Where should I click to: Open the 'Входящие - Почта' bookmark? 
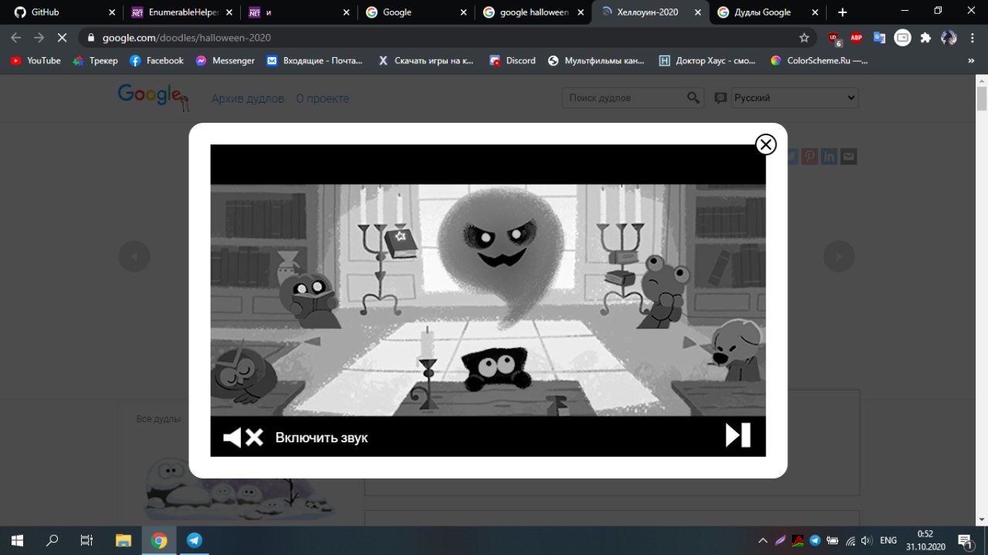coord(314,60)
